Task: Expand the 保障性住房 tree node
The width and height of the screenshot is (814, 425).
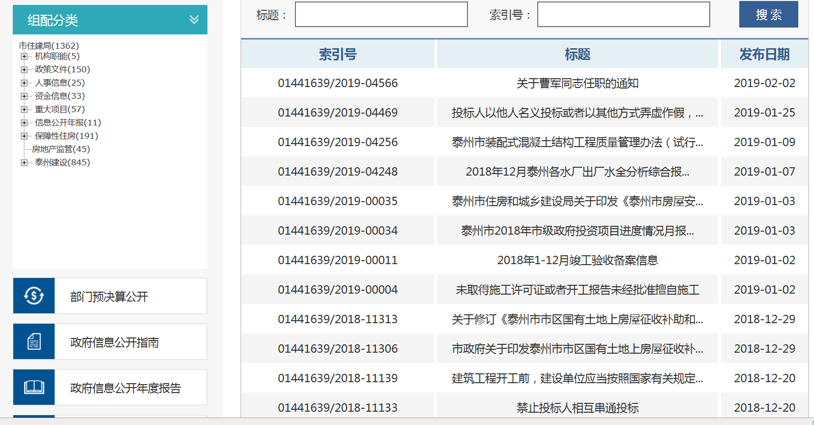Action: click(24, 136)
